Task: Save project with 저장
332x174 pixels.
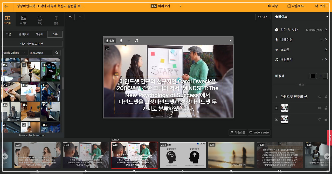Action: coord(273,6)
